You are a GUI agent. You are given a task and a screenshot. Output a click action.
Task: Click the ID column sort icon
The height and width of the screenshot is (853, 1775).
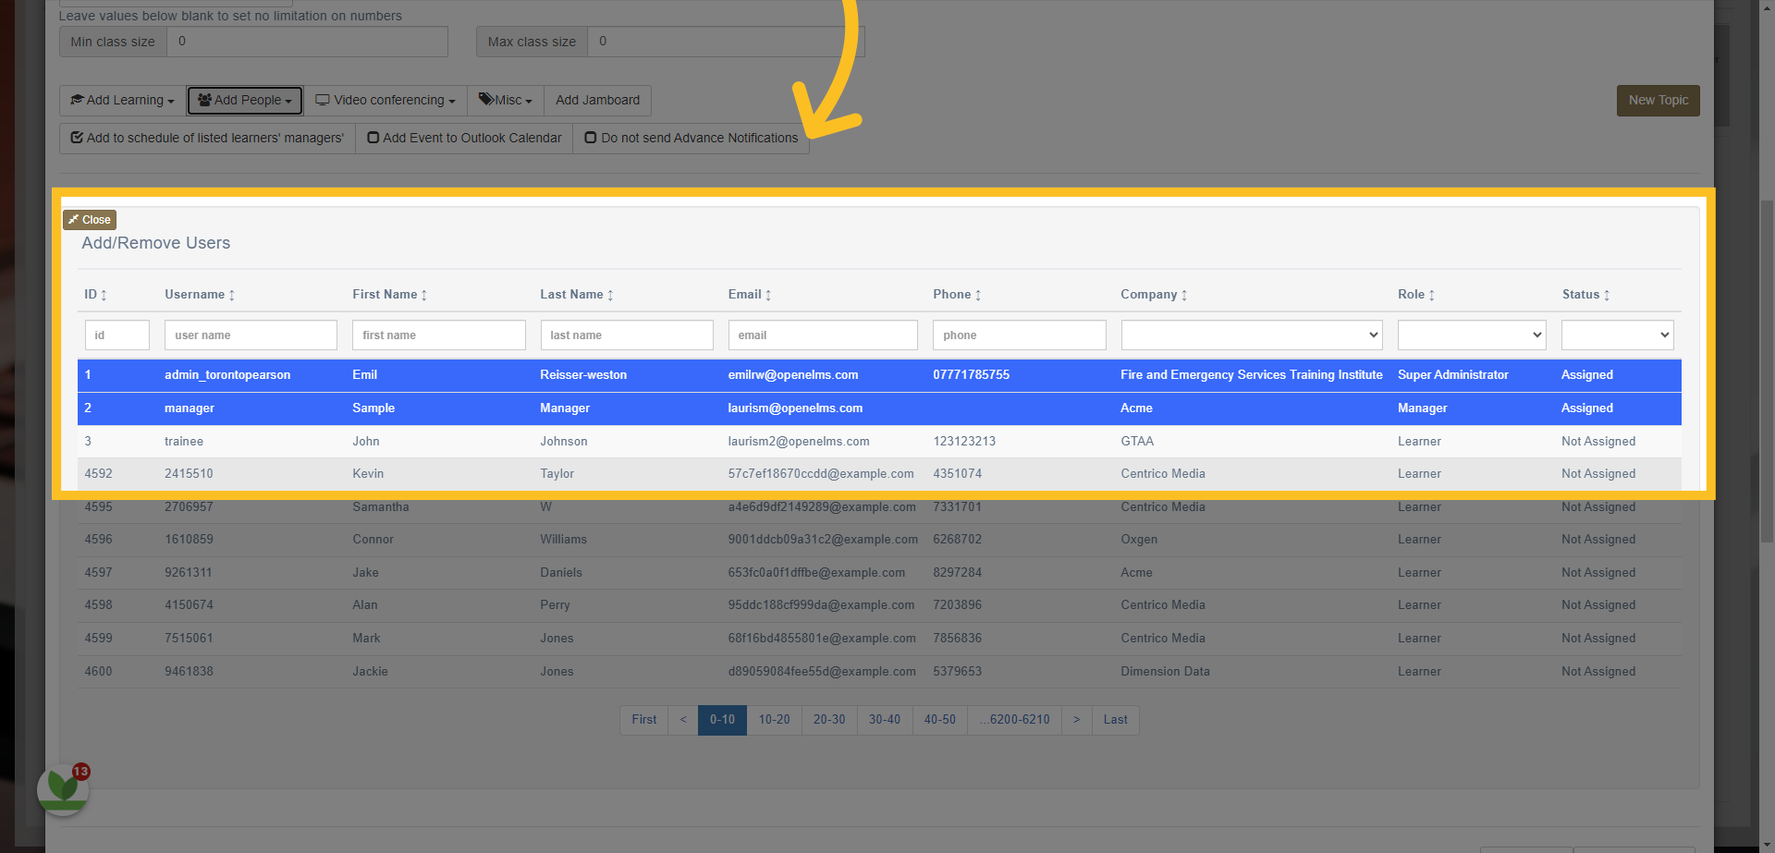pyautogui.click(x=104, y=295)
